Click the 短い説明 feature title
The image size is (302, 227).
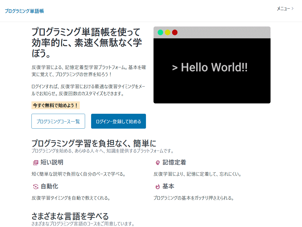click(x=52, y=162)
